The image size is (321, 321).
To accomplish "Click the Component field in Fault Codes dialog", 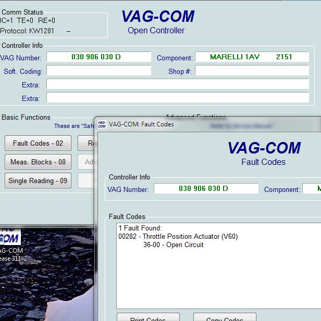I will coord(312,188).
